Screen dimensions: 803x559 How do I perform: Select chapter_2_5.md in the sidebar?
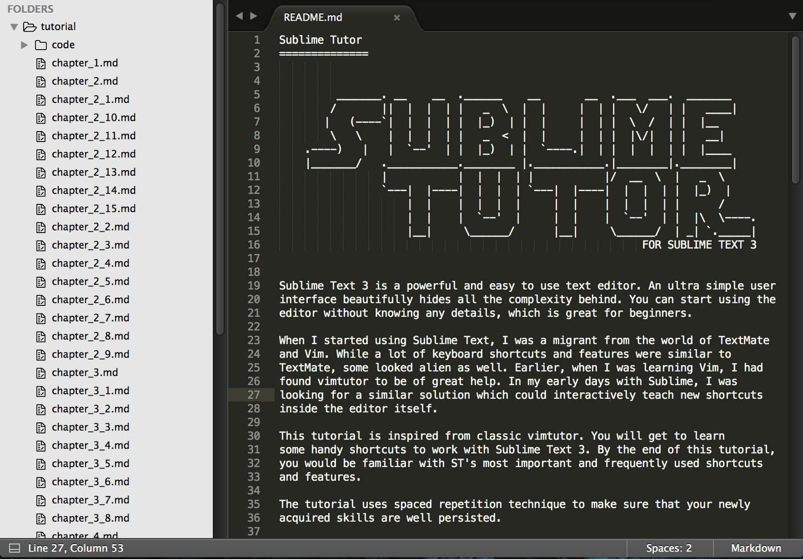click(90, 281)
